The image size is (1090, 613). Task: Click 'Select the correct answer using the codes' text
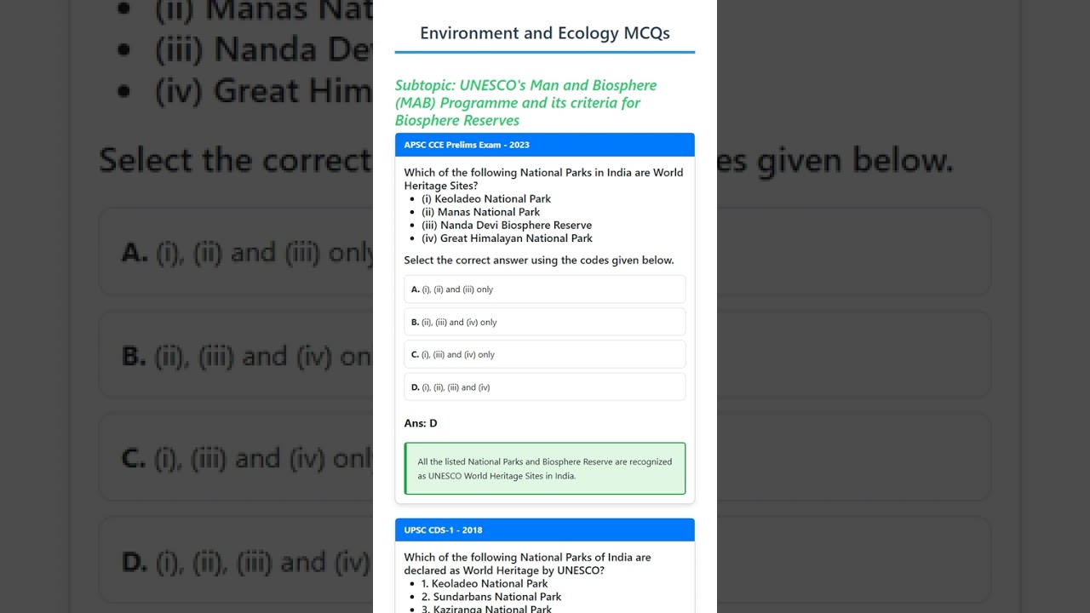point(539,261)
